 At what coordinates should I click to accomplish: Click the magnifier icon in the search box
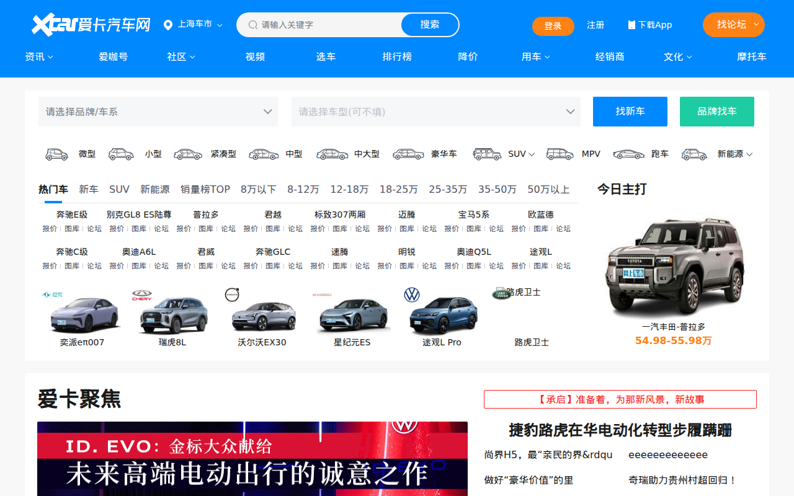[253, 25]
